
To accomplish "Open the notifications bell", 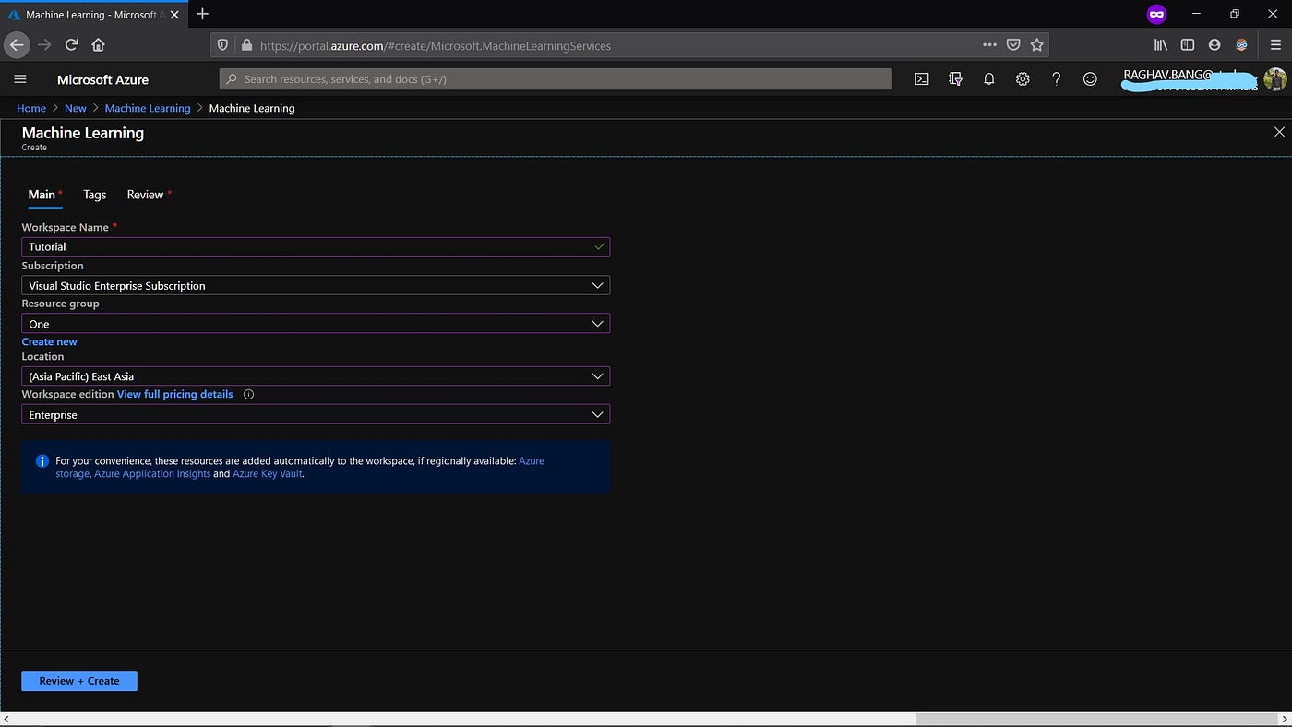I will (x=988, y=79).
